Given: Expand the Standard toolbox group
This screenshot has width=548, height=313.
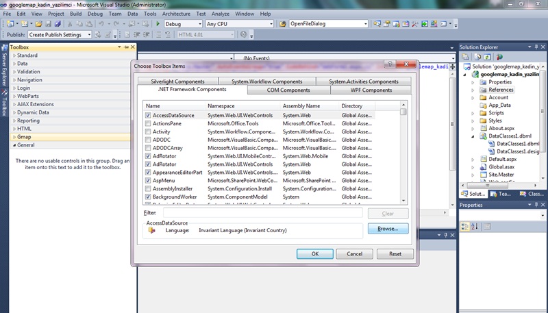Looking at the screenshot, I should coord(14,55).
